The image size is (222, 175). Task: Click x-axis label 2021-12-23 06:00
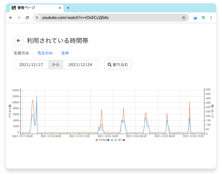(165, 136)
